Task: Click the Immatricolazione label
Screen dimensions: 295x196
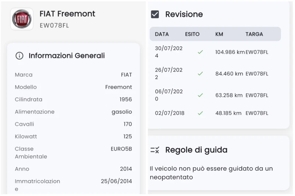Action: [38, 185]
